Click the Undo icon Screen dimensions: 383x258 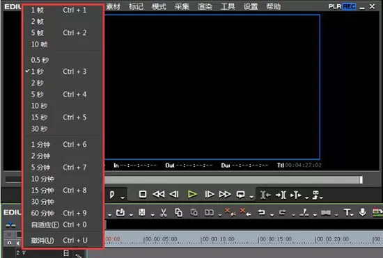click(x=262, y=213)
